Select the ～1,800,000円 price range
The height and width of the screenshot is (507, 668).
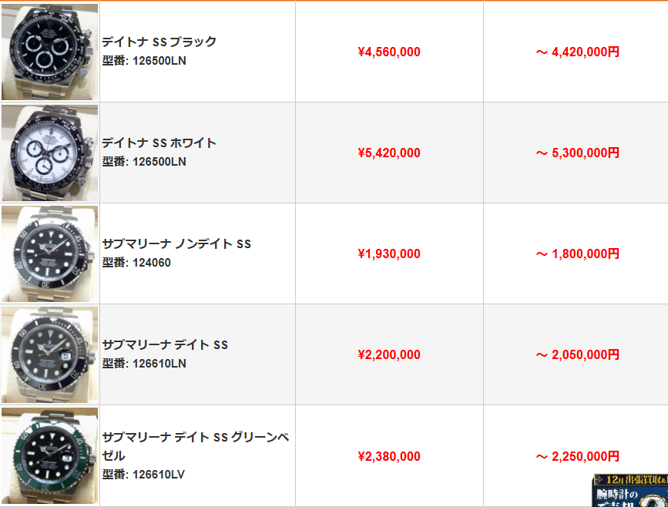click(578, 254)
